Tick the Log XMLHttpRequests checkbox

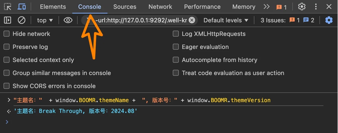176,34
